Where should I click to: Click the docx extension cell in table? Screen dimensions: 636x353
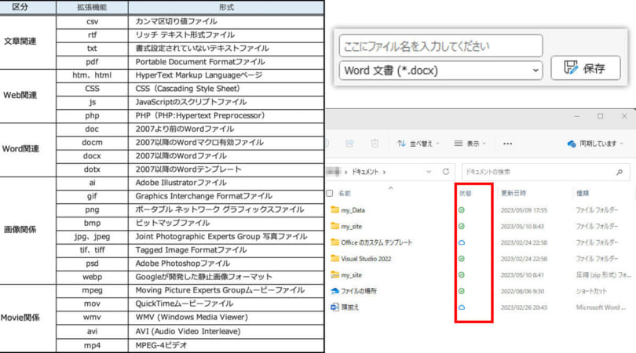click(x=92, y=156)
